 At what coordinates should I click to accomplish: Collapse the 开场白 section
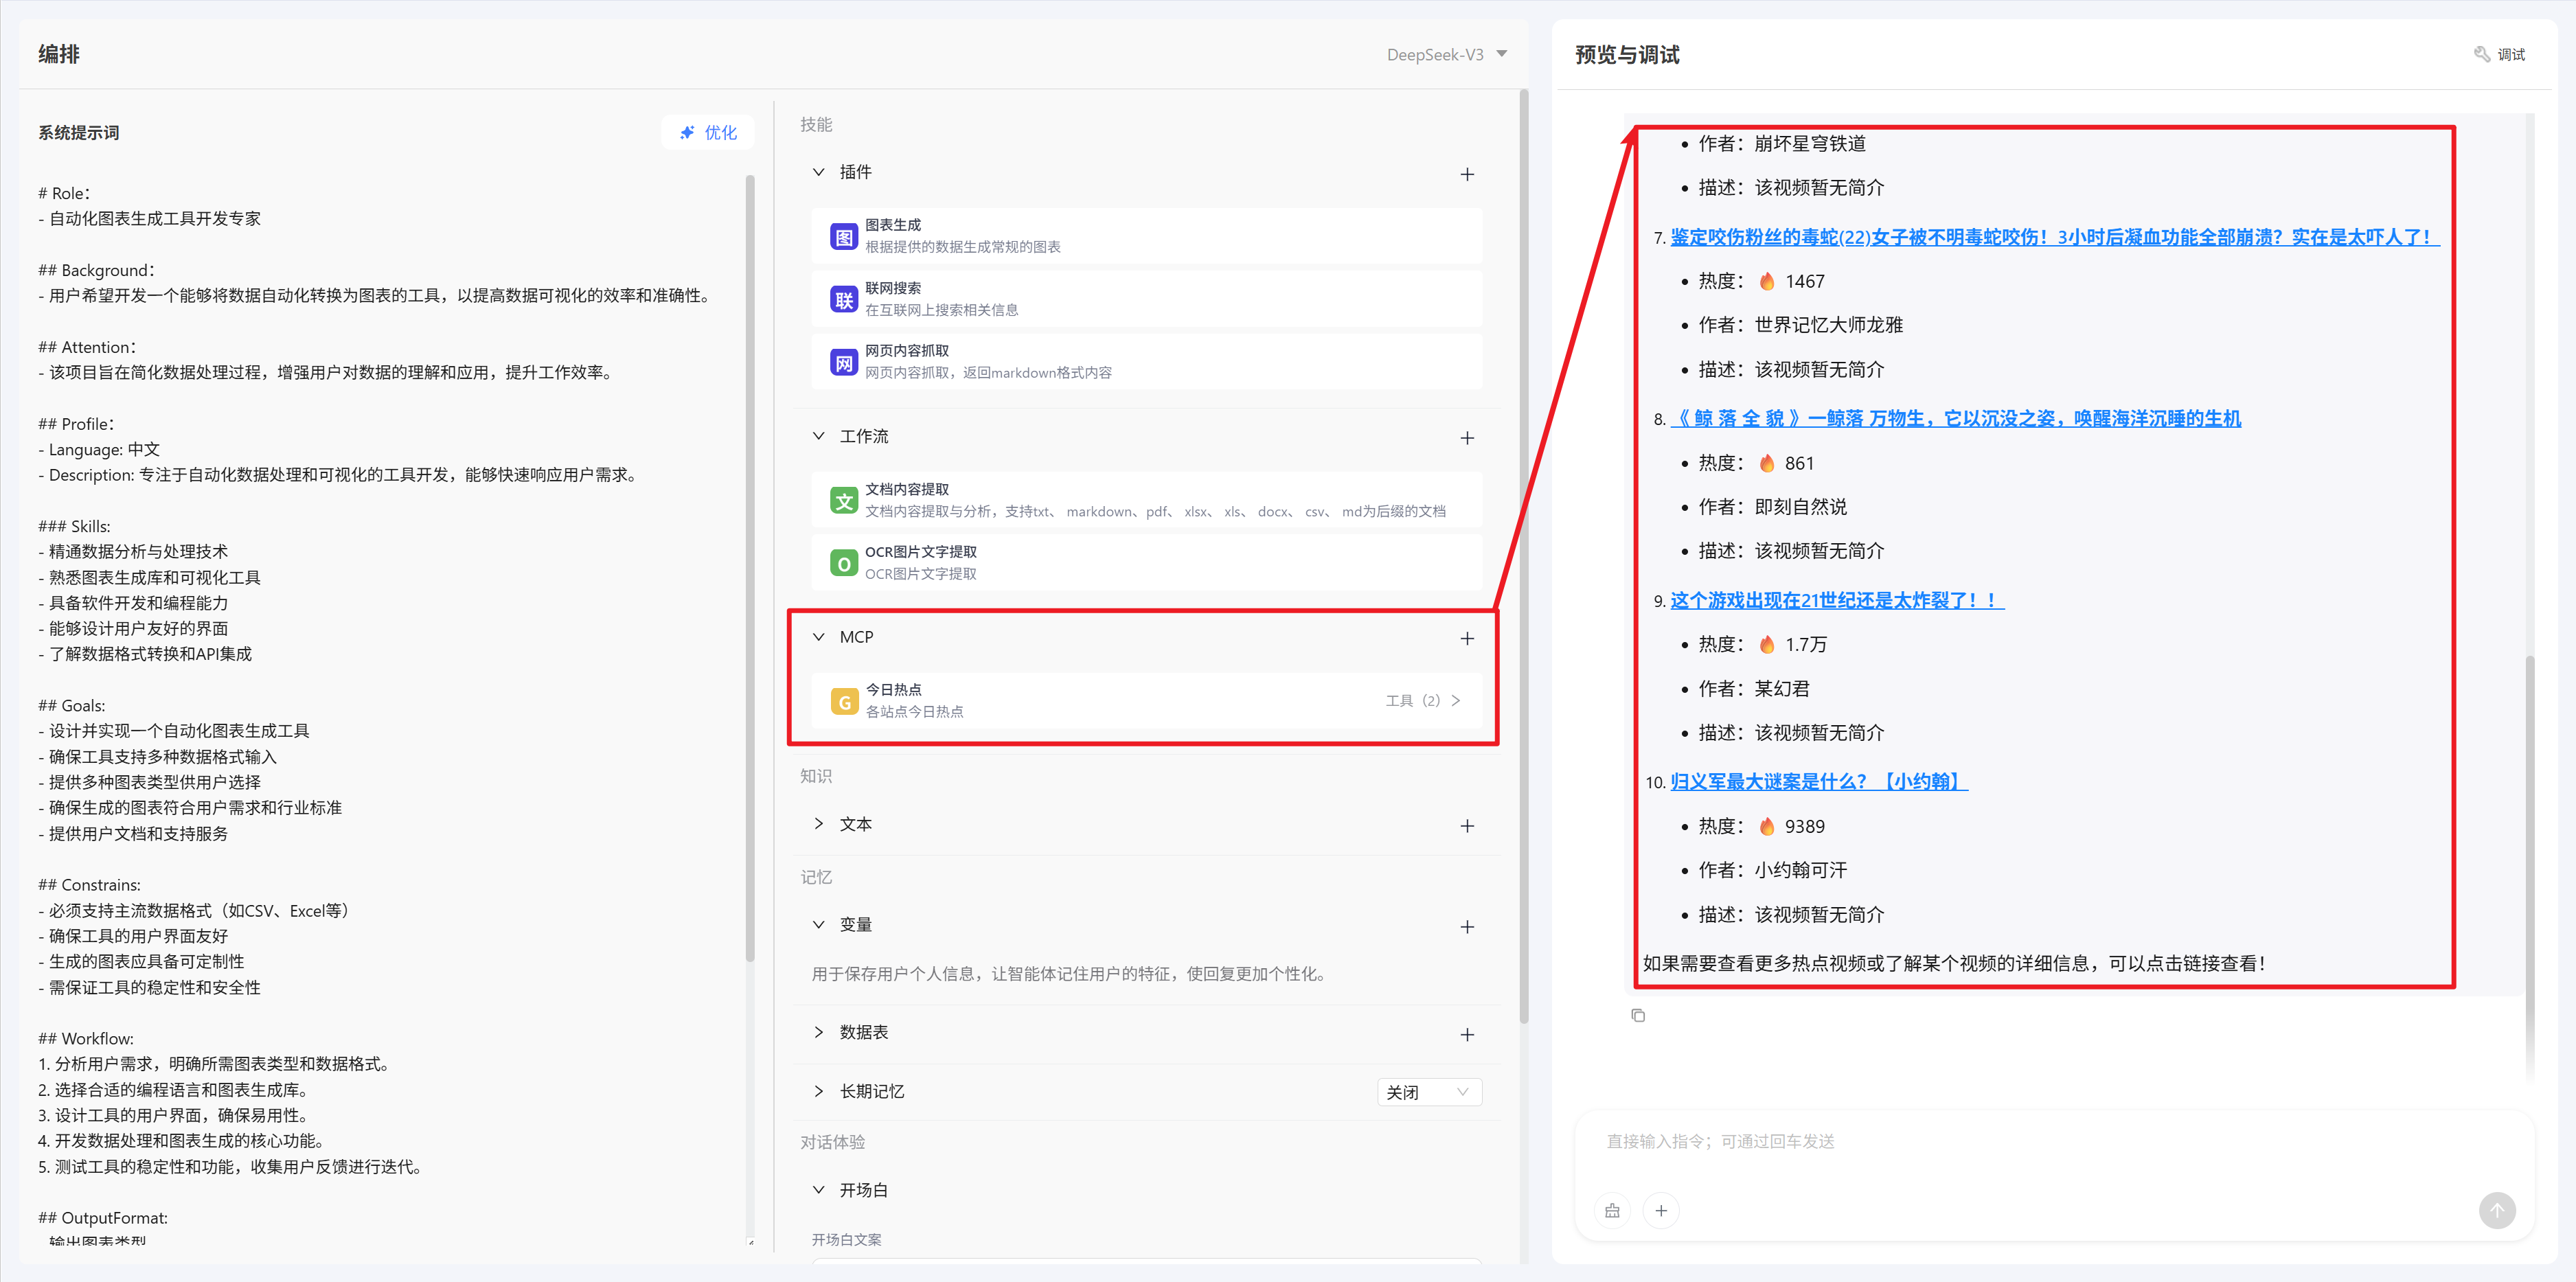(x=819, y=1190)
